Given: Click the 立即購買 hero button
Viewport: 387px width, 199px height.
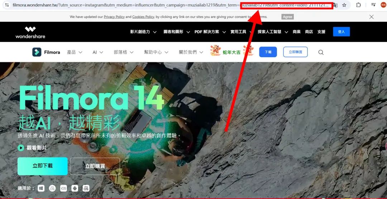Looking at the screenshot, I should click(x=95, y=166).
